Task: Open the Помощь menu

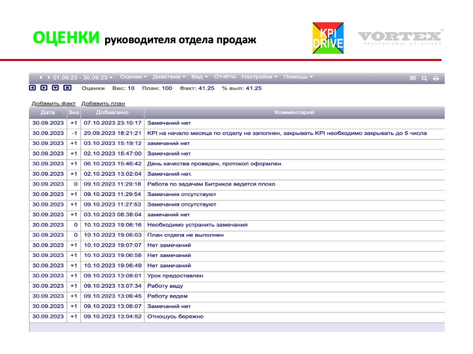Action: (298, 77)
